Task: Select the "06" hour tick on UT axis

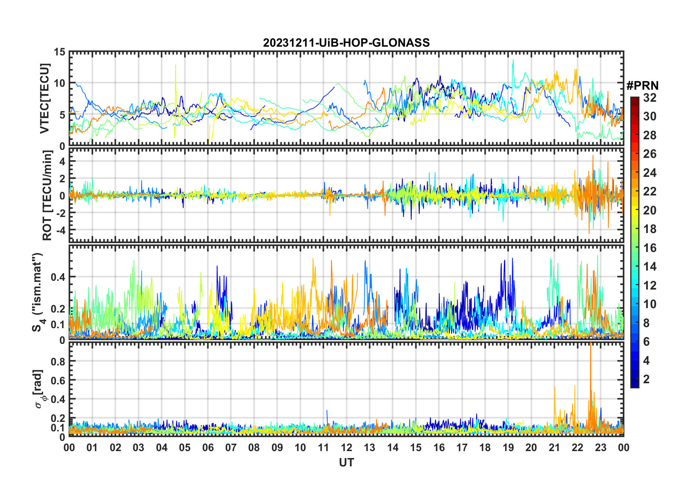Action: pyautogui.click(x=208, y=447)
